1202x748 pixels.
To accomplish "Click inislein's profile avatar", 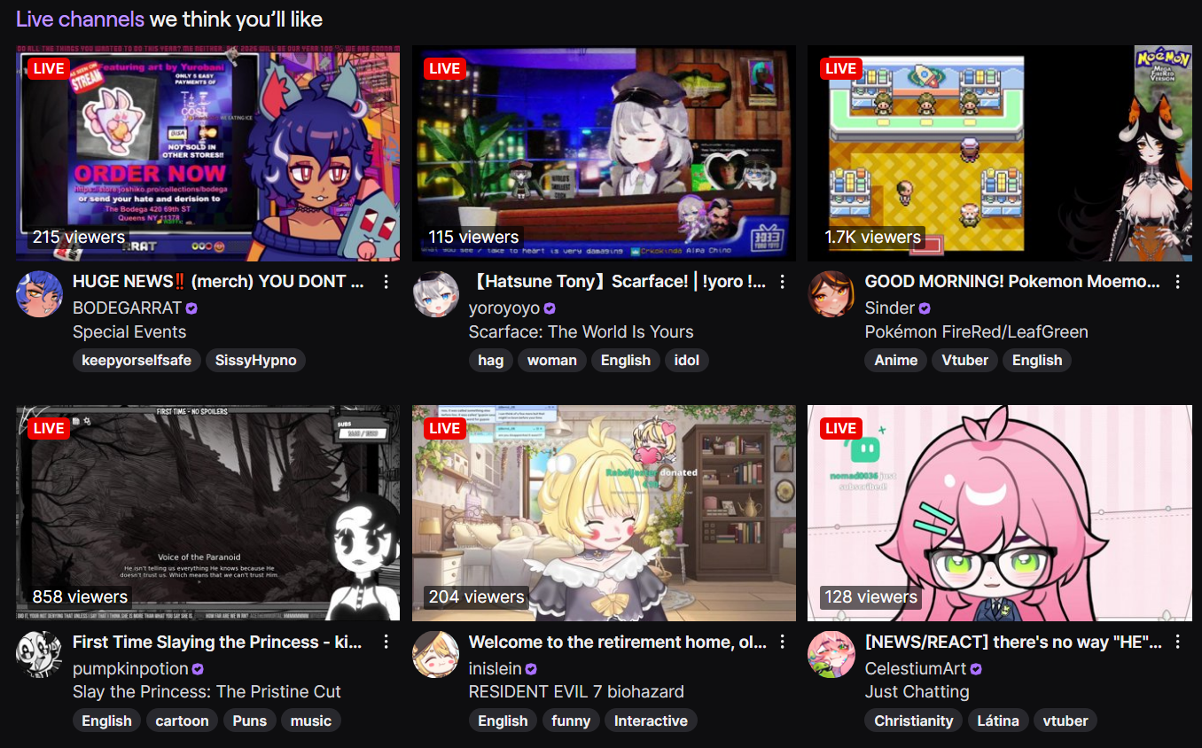I will pos(435,655).
